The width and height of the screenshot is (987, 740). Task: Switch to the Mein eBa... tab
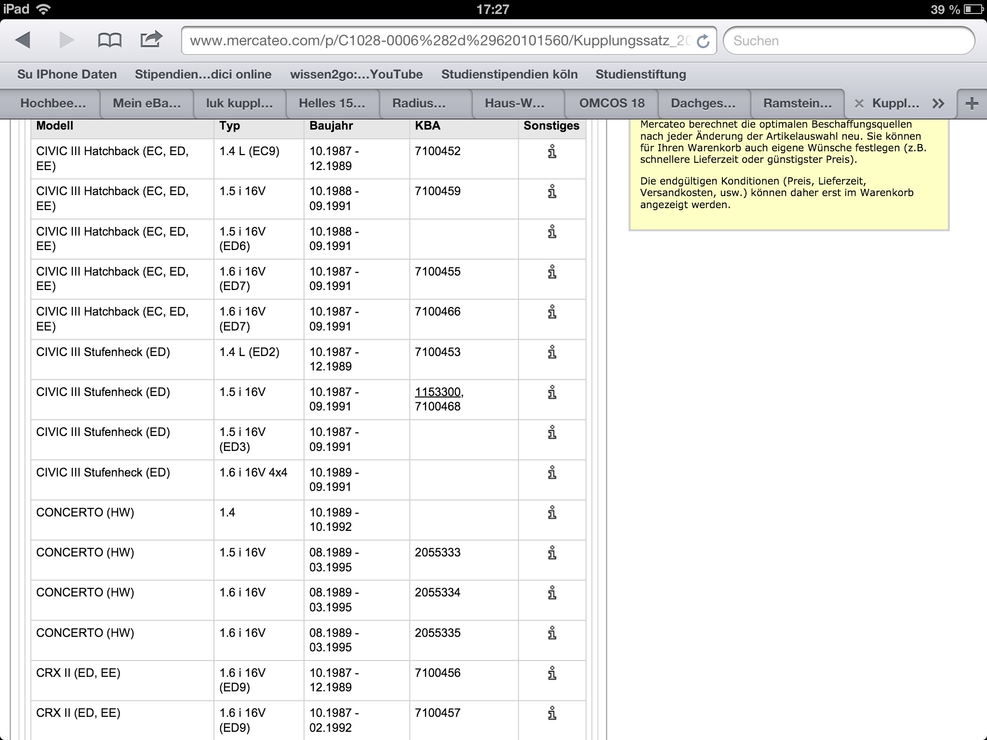[147, 103]
